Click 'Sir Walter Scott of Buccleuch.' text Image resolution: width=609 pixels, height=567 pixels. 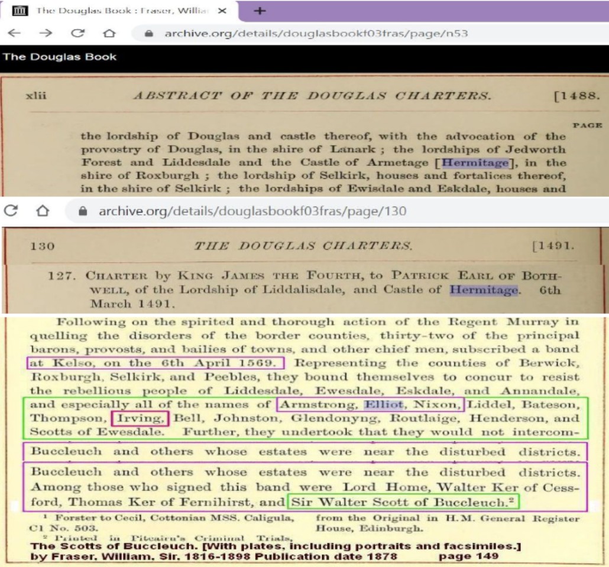point(403,502)
